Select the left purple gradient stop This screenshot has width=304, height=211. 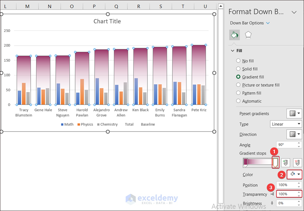[245, 162]
